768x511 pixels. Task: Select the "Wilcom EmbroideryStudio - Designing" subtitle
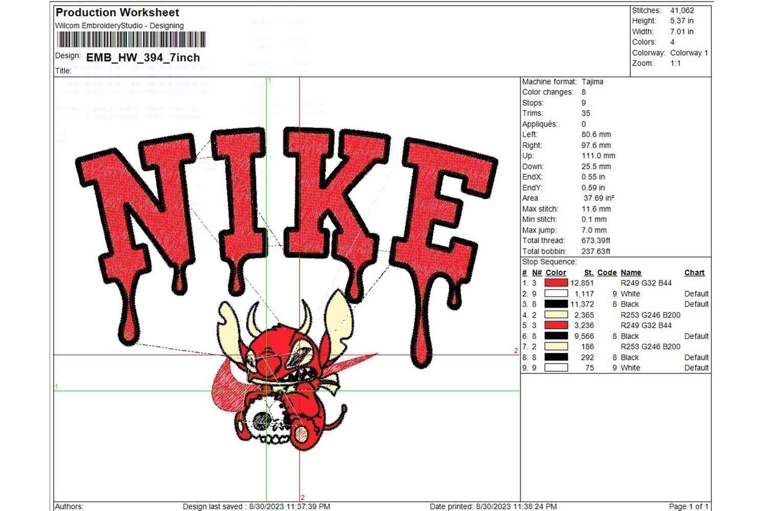pyautogui.click(x=119, y=26)
